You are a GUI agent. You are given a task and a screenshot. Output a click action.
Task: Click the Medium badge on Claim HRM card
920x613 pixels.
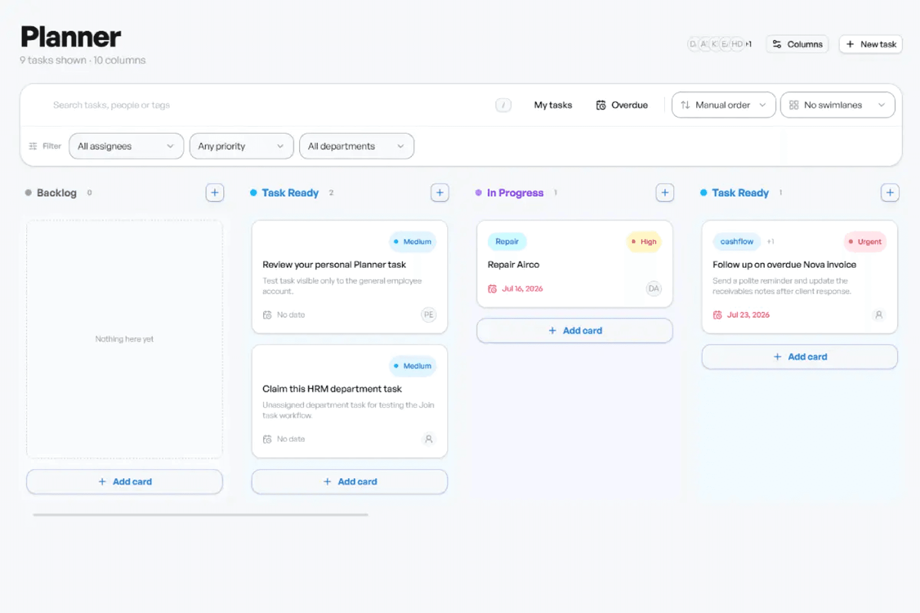click(413, 366)
